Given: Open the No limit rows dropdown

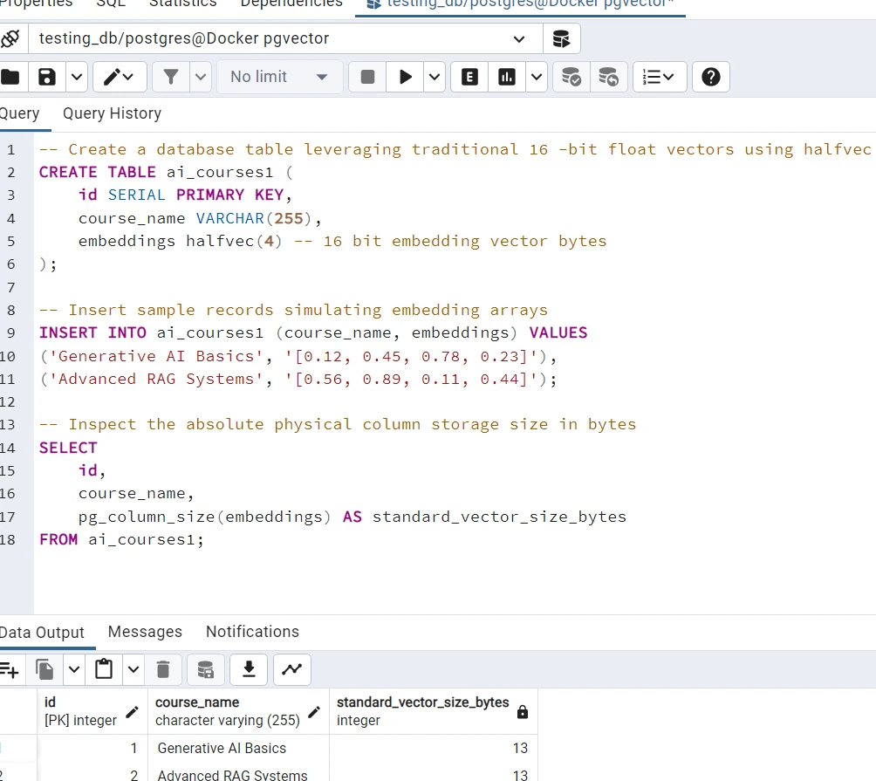Looking at the screenshot, I should (279, 77).
